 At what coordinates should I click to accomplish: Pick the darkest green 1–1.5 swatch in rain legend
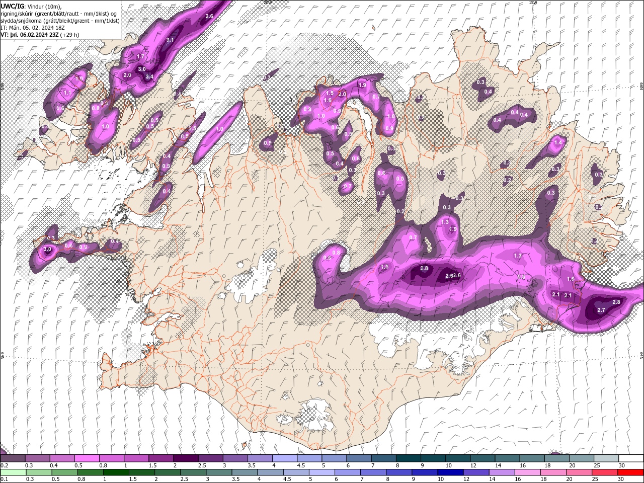click(x=116, y=472)
